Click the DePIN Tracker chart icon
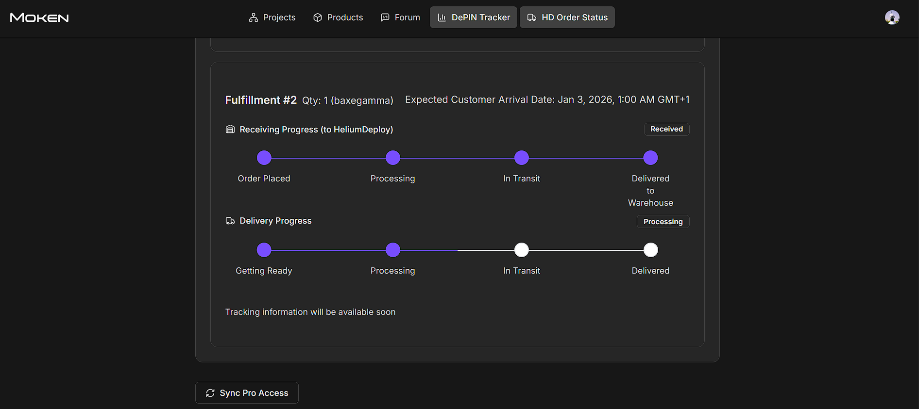Screen dimensions: 919x409 442,17
